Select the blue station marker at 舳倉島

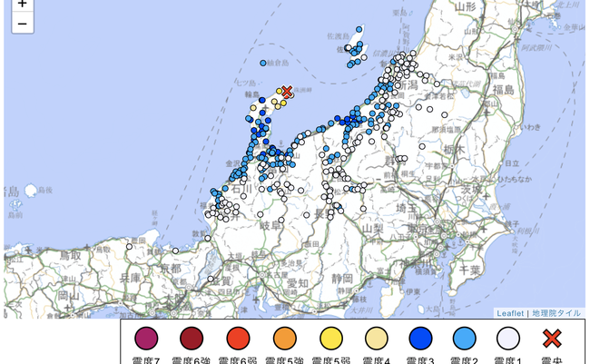point(263,64)
